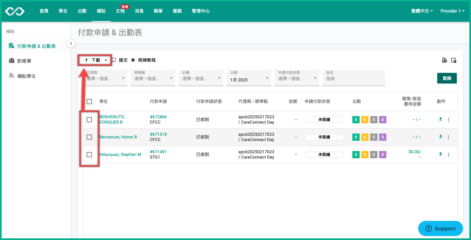Click purple attendance badge for CONQUER B
Image resolution: width=471 pixels, height=240 pixels.
(383, 120)
